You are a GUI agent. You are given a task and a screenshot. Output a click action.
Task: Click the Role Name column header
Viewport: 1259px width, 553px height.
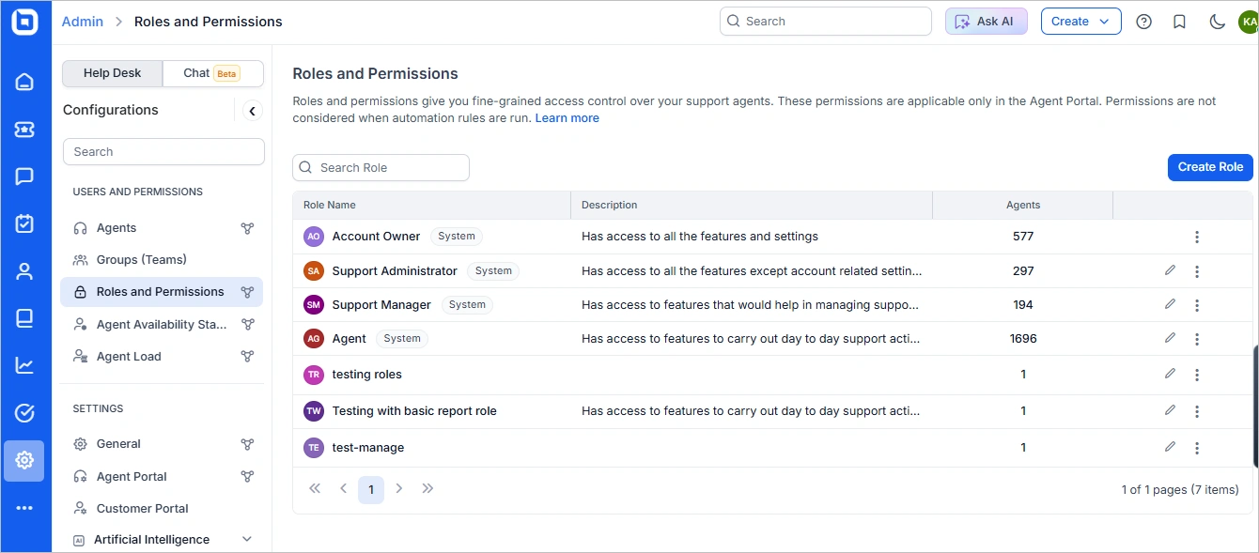tap(329, 205)
